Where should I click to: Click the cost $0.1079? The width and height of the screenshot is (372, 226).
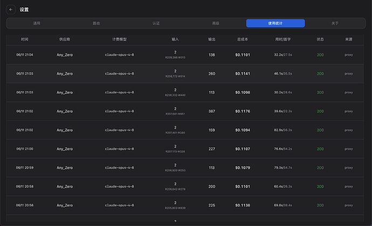tap(243, 168)
